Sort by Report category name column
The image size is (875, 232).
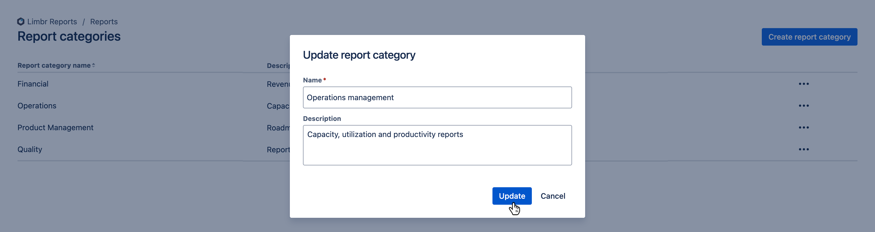[56, 65]
